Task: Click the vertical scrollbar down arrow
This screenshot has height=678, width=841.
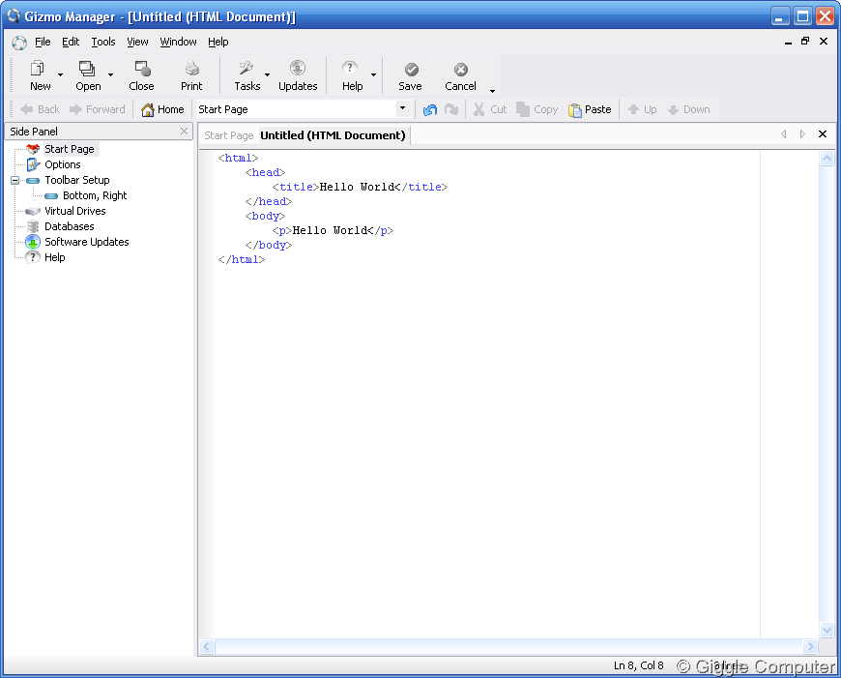Action: click(x=826, y=630)
